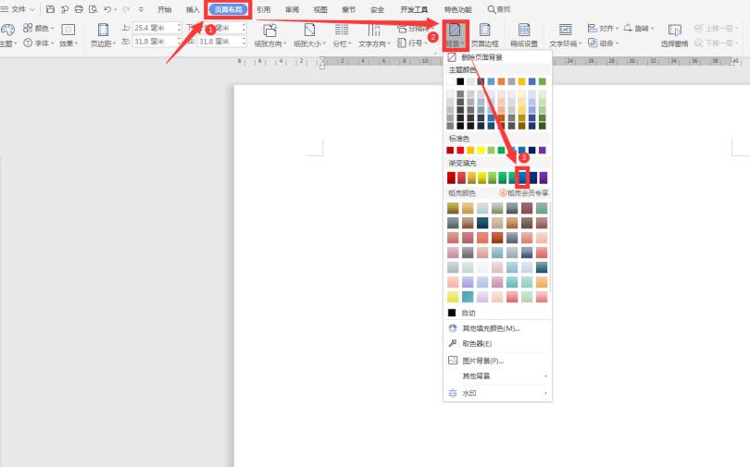This screenshot has height=467, width=750.
Task: Expand the 文件 menu arrow
Action: coord(32,9)
